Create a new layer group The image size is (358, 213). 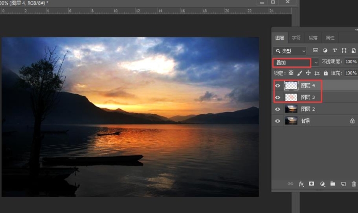333,184
